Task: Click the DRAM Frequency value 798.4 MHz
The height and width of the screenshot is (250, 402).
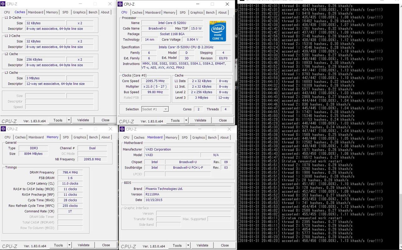Action: (70, 172)
